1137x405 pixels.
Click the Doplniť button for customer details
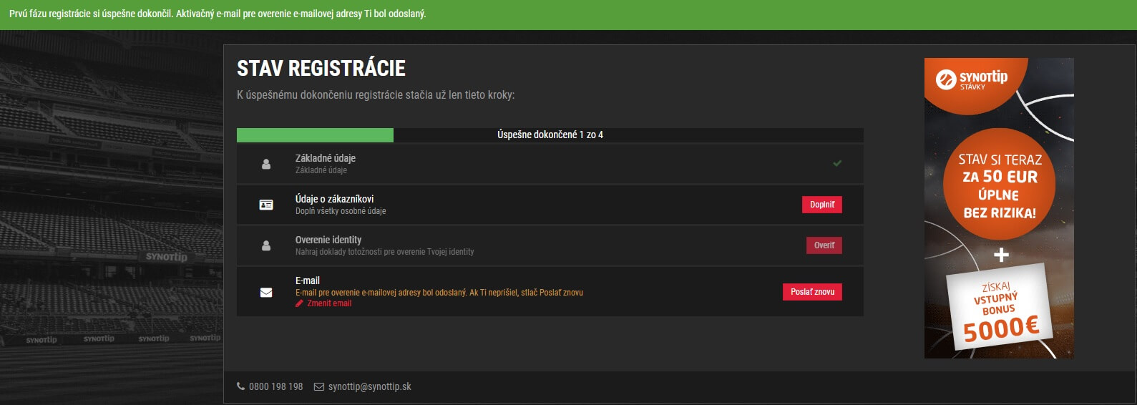[821, 205]
